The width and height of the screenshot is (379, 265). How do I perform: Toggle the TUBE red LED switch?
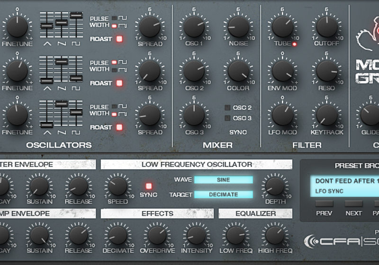click(x=294, y=44)
